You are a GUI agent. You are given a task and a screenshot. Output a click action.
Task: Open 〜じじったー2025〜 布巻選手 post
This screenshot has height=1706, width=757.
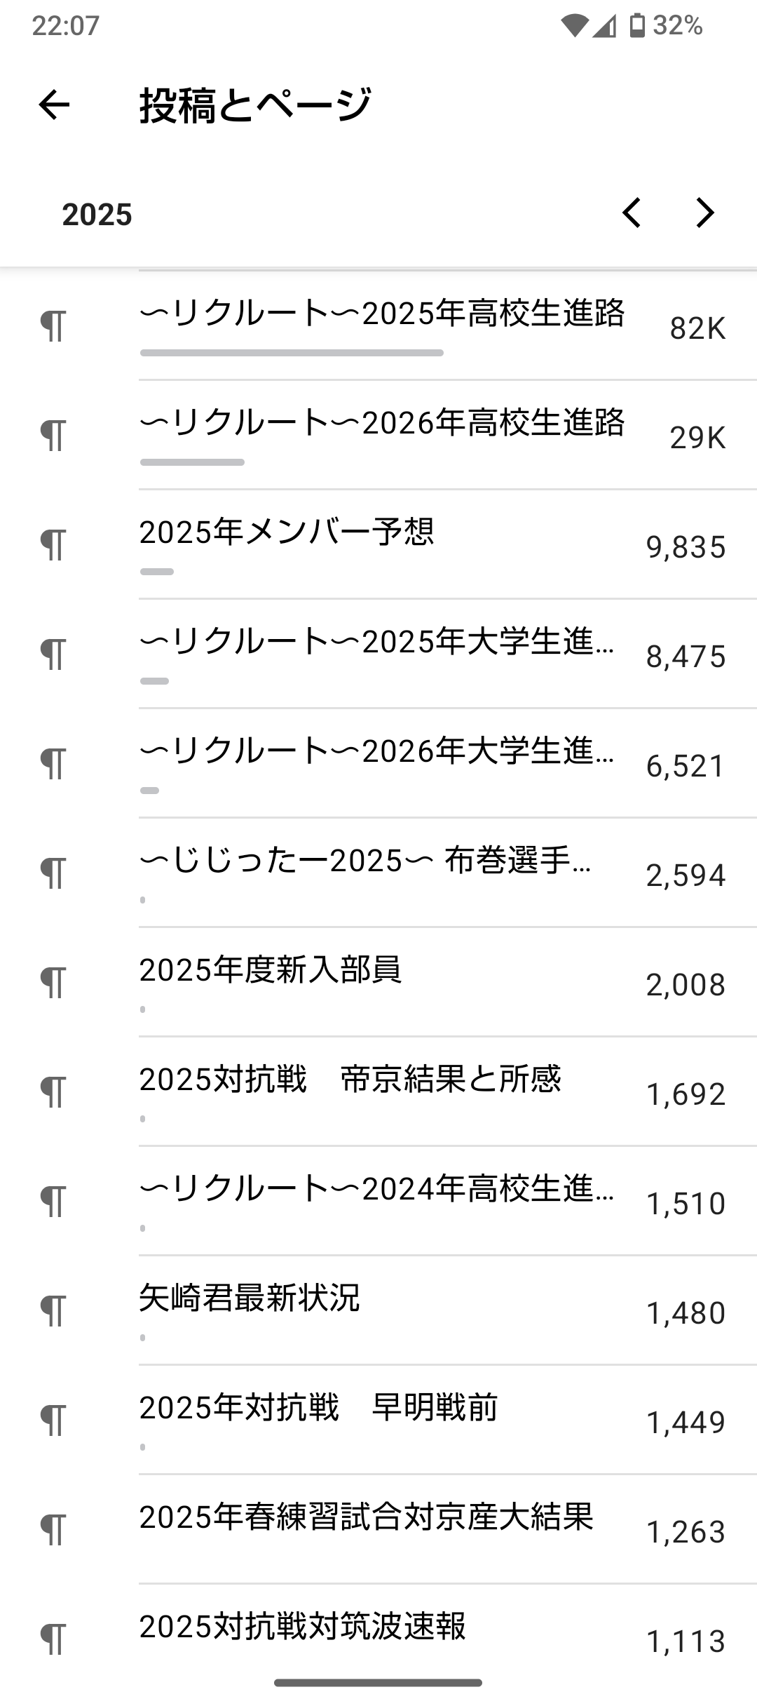point(364,860)
